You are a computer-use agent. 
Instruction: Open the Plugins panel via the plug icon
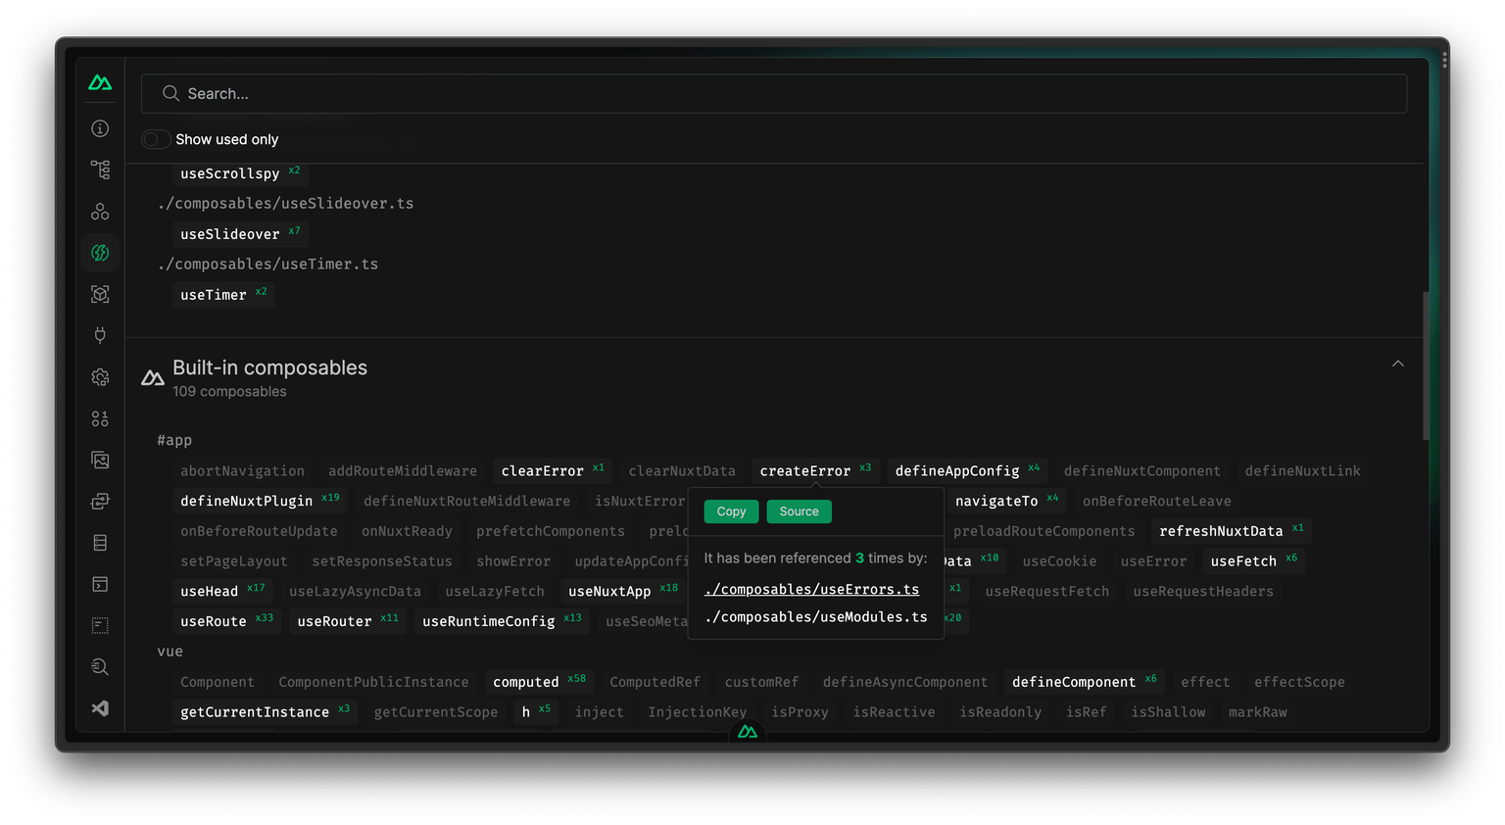point(99,334)
